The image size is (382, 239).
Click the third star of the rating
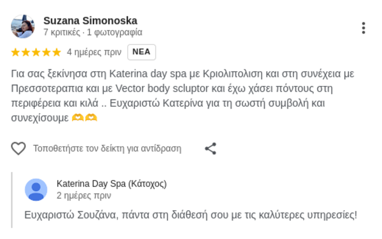point(36,52)
